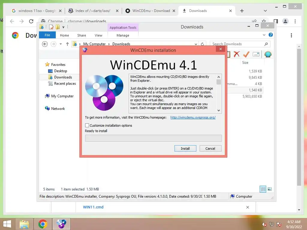The image size is (307, 230).
Task: Click the blue shell globe toolbar icon
Action: [x=268, y=54]
